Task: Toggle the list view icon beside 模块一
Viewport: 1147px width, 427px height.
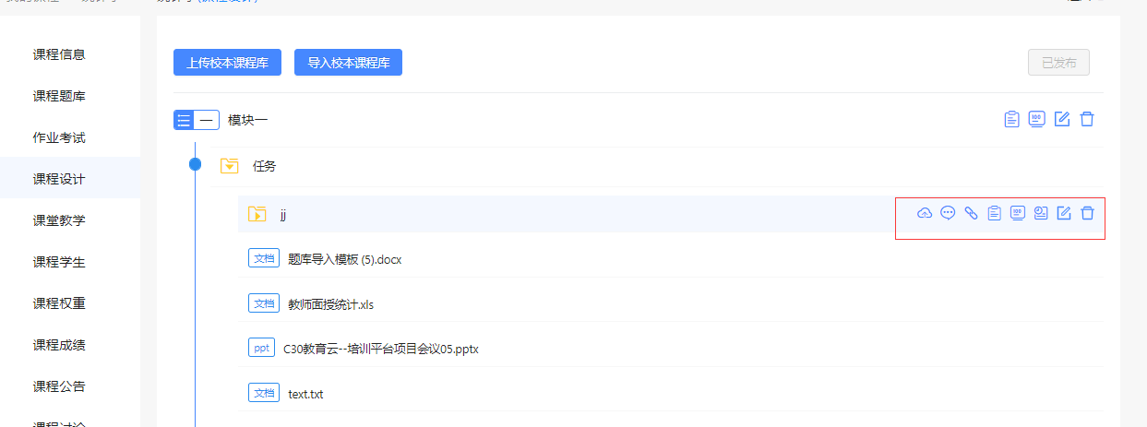Action: click(184, 120)
